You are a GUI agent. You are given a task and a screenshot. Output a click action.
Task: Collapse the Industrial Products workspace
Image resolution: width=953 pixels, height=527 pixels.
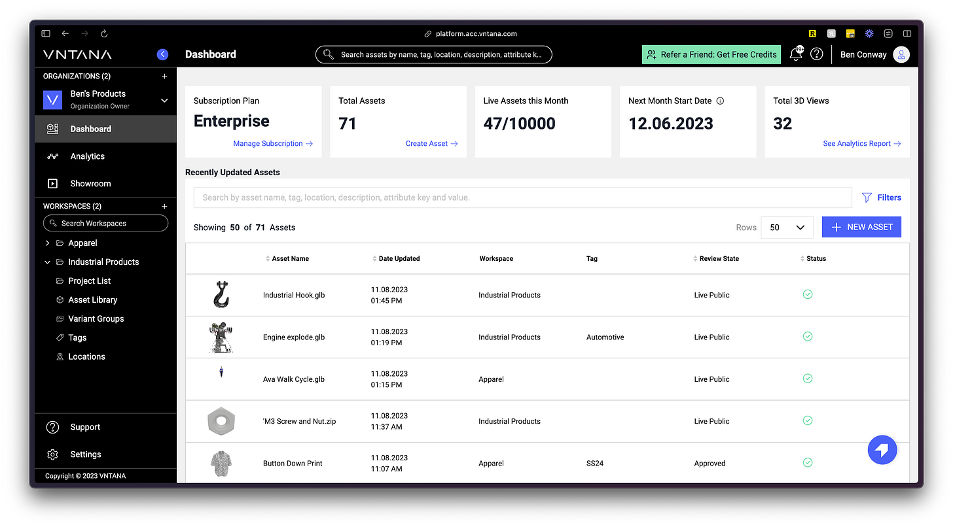click(x=47, y=262)
